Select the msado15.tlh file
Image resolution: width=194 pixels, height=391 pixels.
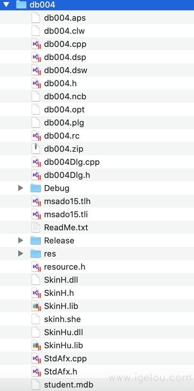[97, 201]
